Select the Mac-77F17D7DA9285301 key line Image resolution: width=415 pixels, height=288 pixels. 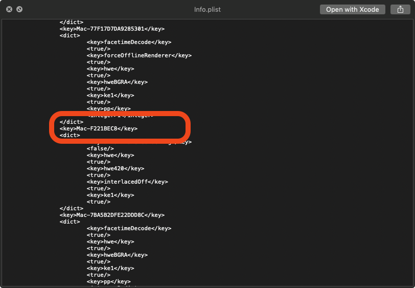pyautogui.click(x=112, y=29)
